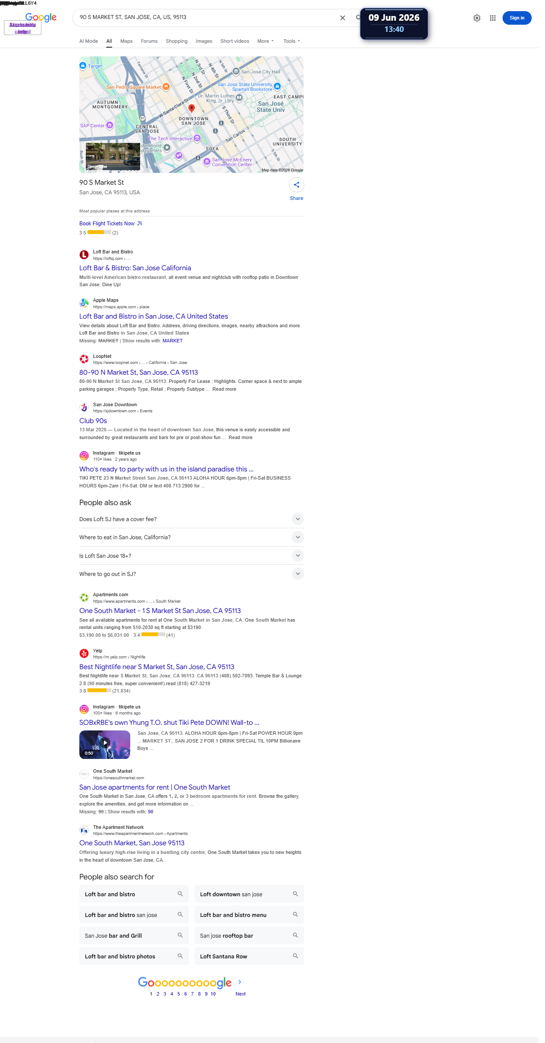Switch to the Maps tab

click(126, 41)
